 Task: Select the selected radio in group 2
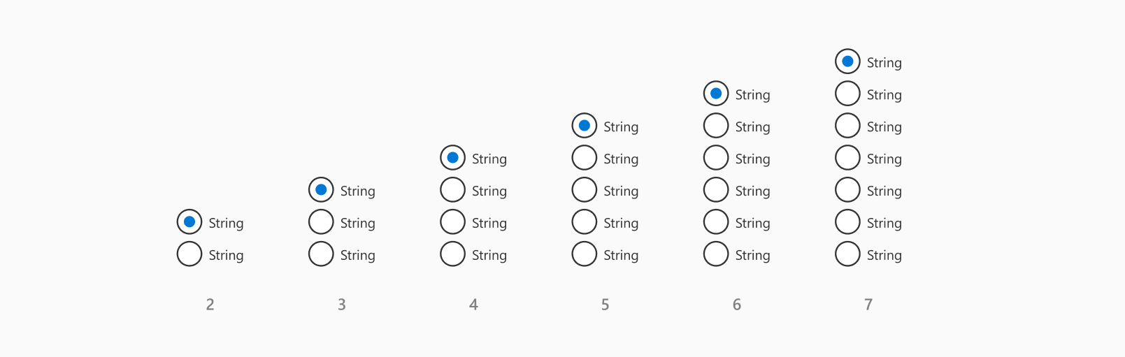tap(189, 222)
